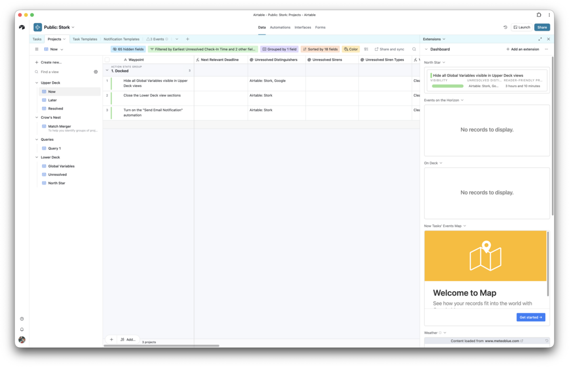Open the 3 Events table tab

click(157, 39)
